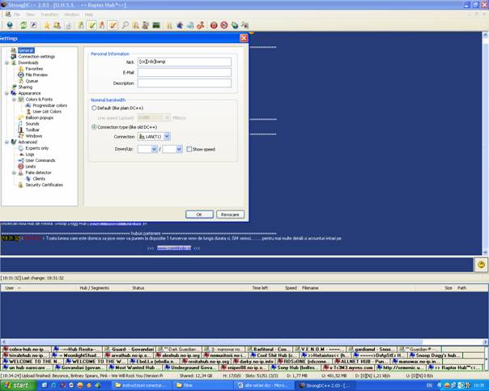Click the Windows start button
This screenshot has width=489, height=391.
(16, 385)
